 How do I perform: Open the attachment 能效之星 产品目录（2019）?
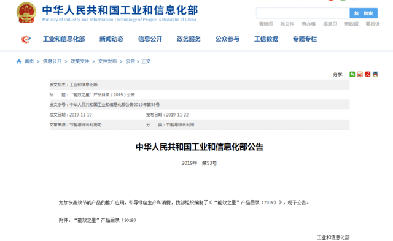click(x=106, y=220)
